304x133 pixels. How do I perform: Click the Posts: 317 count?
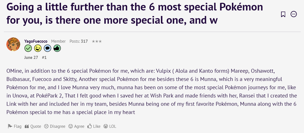[78, 41]
